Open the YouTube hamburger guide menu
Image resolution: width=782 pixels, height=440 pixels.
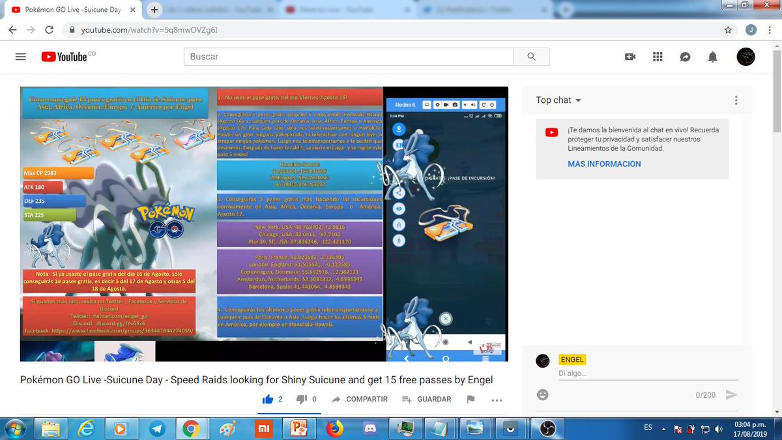(20, 57)
